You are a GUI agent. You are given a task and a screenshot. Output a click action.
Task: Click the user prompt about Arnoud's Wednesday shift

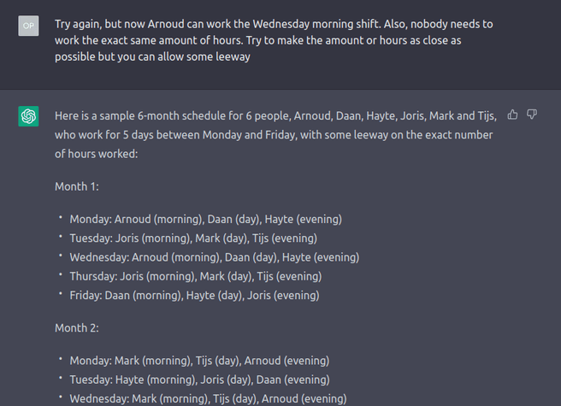tap(274, 40)
